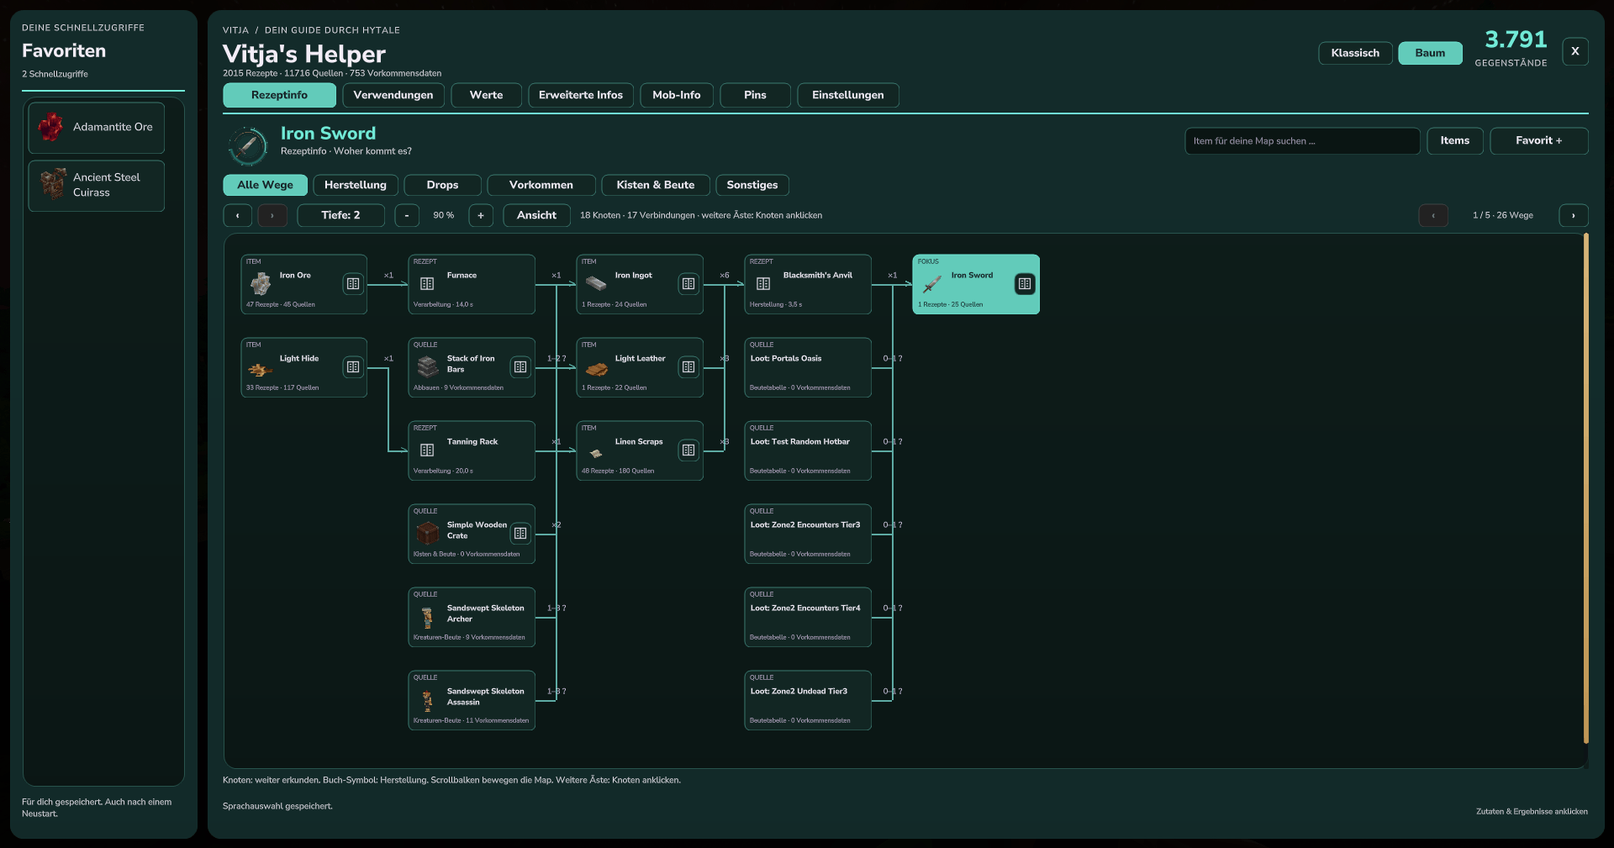Click the Favorit + button

tap(1539, 140)
